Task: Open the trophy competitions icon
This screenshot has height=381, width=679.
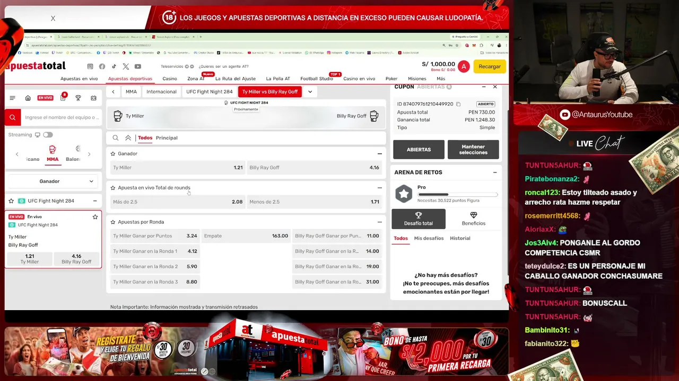Action: pos(78,98)
